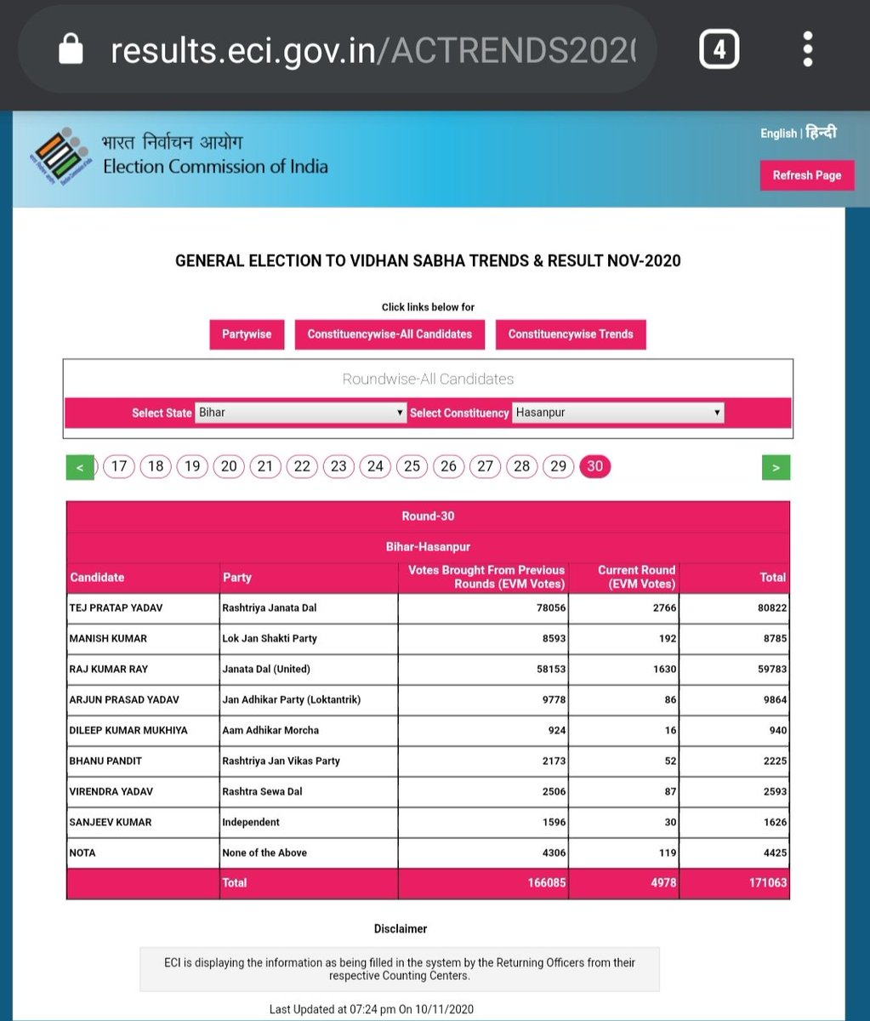Click the Refresh Page button
Viewport: 870px width, 1021px height.
[x=807, y=175]
